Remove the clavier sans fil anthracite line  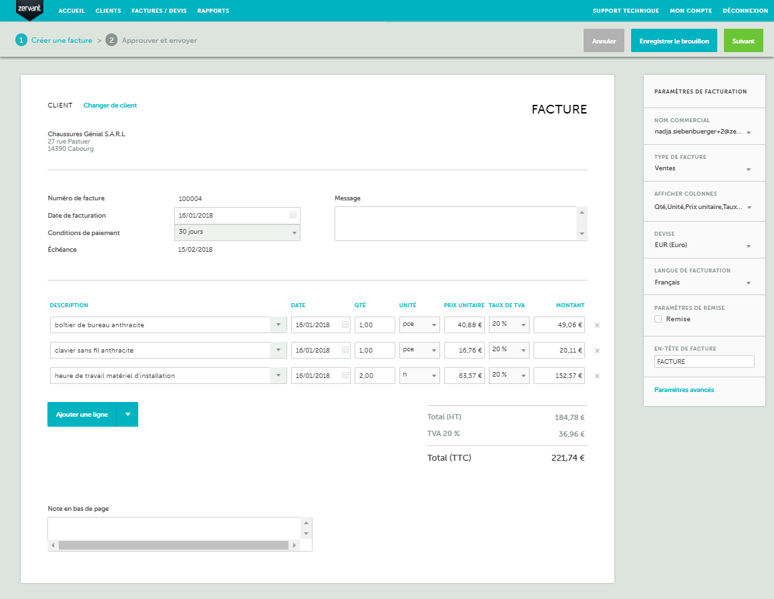tap(597, 351)
